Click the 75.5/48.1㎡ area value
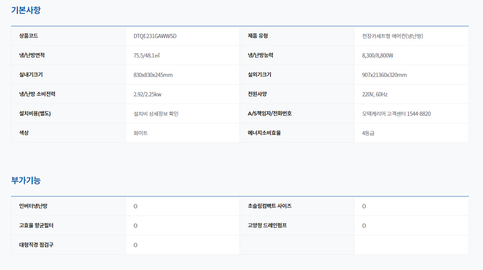Viewport: 483px width, 270px height. pos(147,56)
